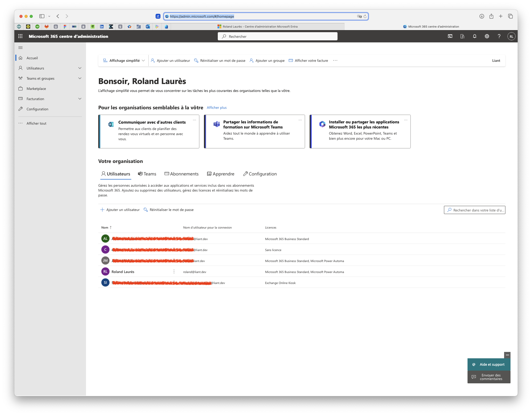Click the Safari downloads icon
Image resolution: width=532 pixels, height=415 pixels.
point(482,16)
